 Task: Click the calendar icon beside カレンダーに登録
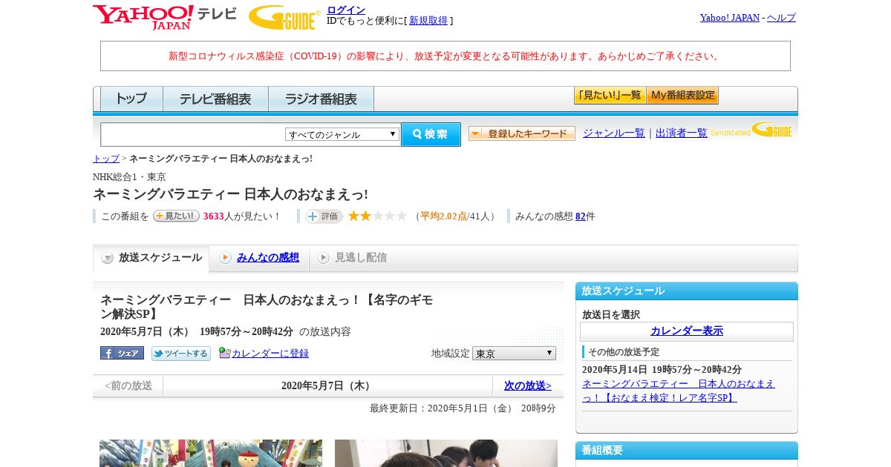click(224, 353)
